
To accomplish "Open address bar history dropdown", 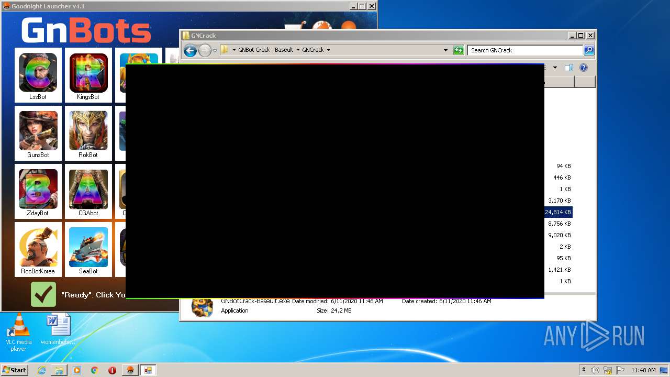I will pos(445,50).
